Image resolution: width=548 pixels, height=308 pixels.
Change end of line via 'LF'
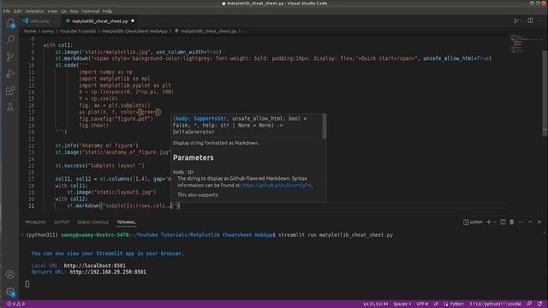point(436,304)
